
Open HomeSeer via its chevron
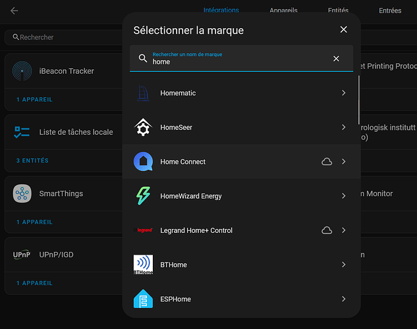[344, 127]
